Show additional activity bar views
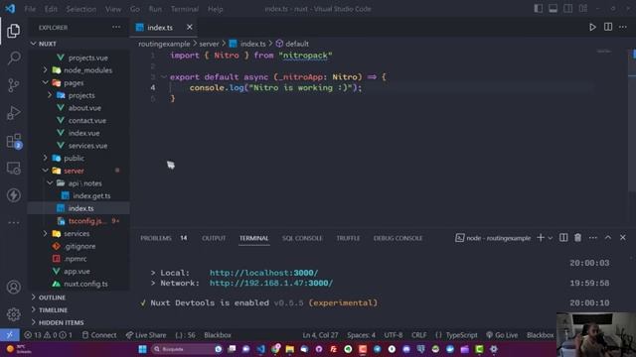Screen dimensions: 636x357 13,222
